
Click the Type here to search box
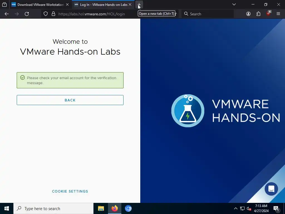click(53, 208)
